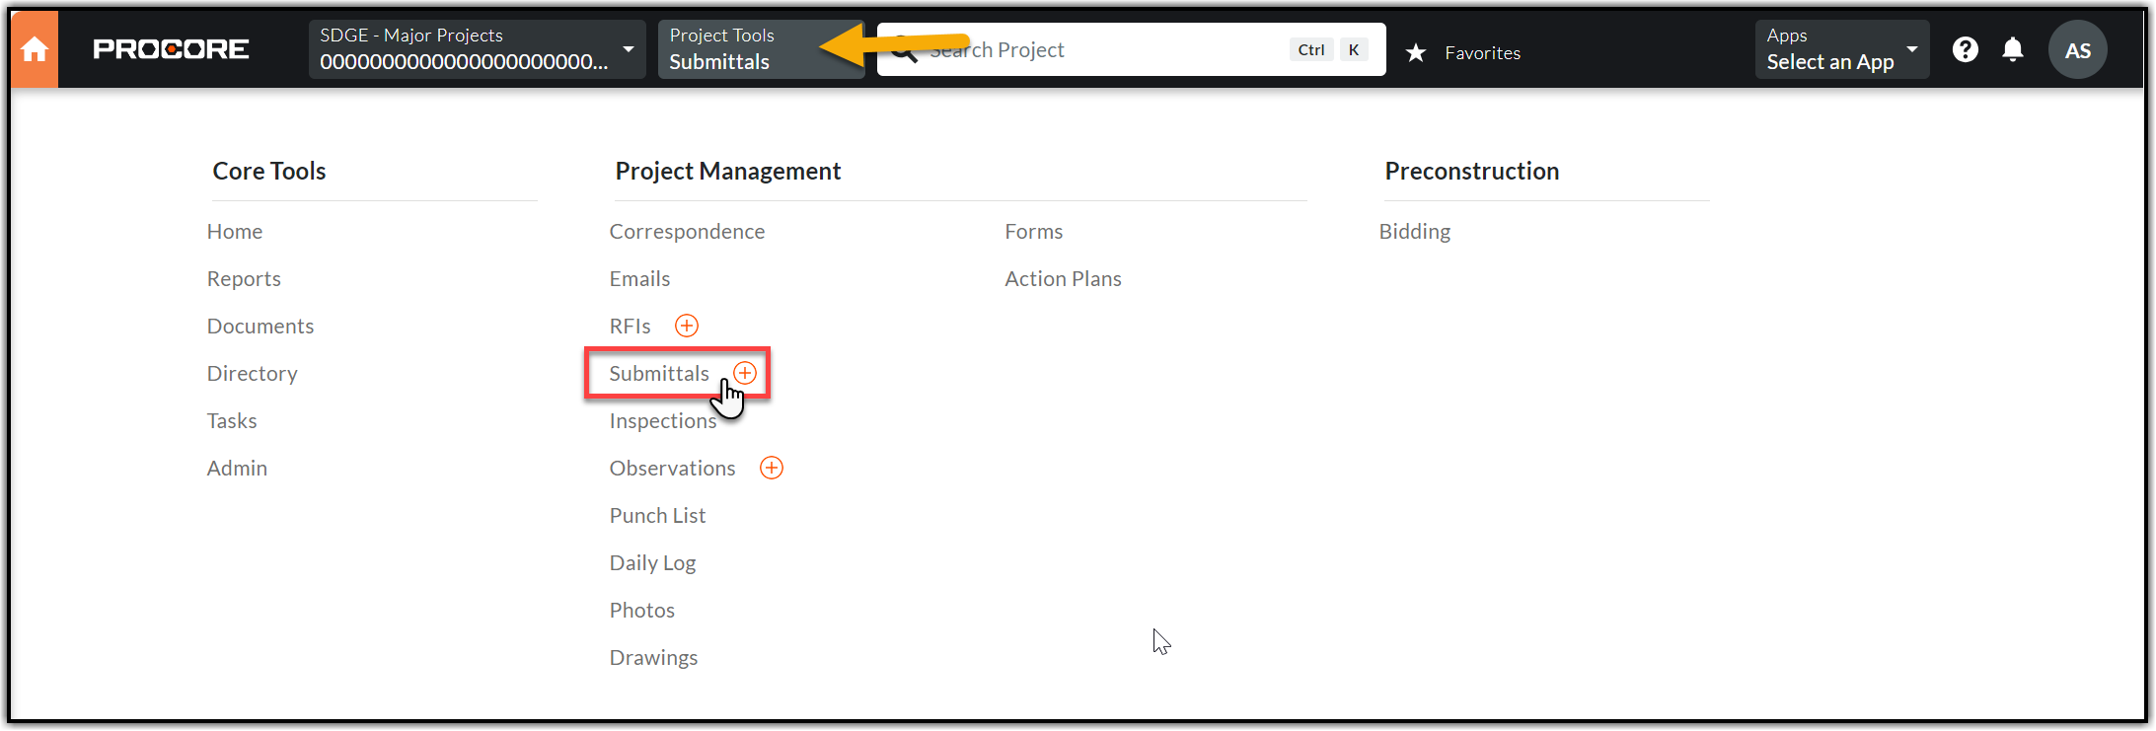The width and height of the screenshot is (2156, 731).
Task: Navigate to Action Plans
Action: pos(1063,279)
